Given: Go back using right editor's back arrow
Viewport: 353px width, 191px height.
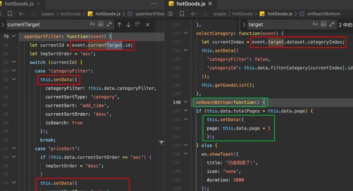Looking at the screenshot, I should click(194, 14).
